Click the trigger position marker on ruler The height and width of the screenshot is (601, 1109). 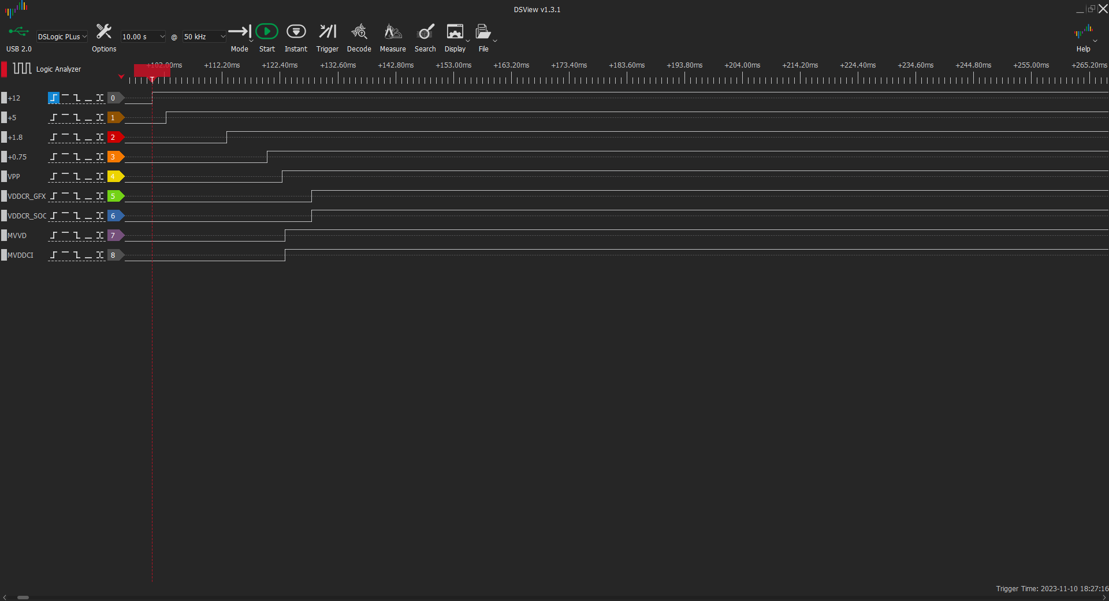click(152, 79)
